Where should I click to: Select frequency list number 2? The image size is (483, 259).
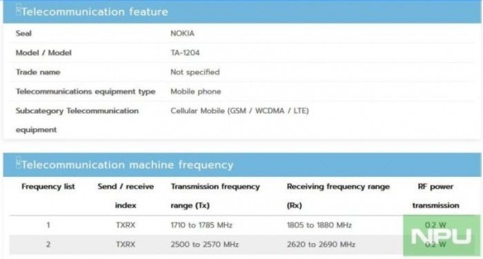(48, 244)
